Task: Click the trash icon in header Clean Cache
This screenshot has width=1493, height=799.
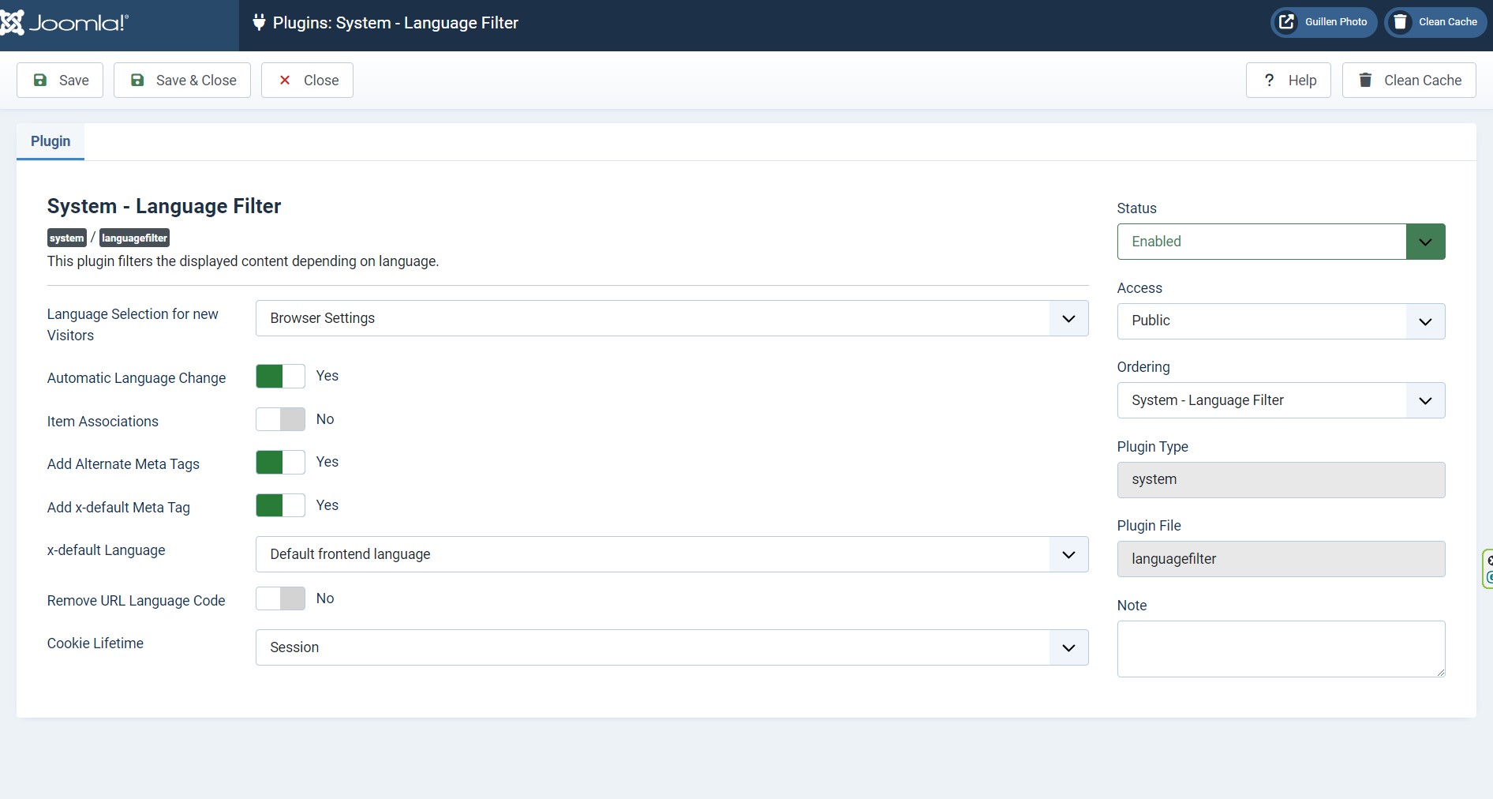Action: click(1401, 22)
